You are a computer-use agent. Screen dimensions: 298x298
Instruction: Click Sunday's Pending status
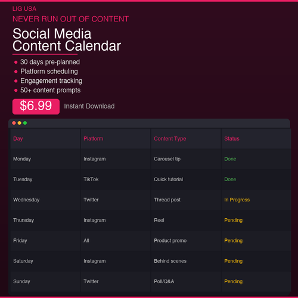[234, 281]
